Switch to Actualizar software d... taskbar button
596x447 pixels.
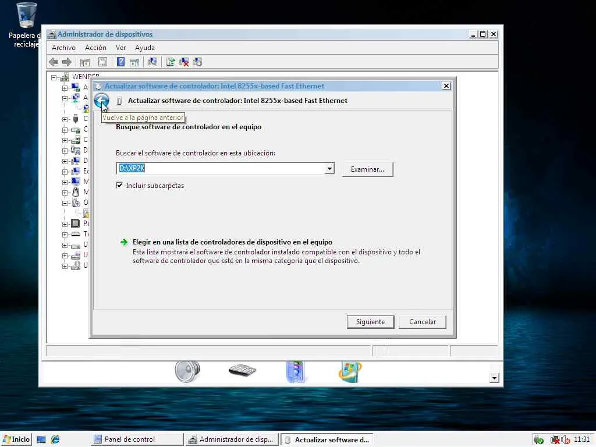coord(327,439)
